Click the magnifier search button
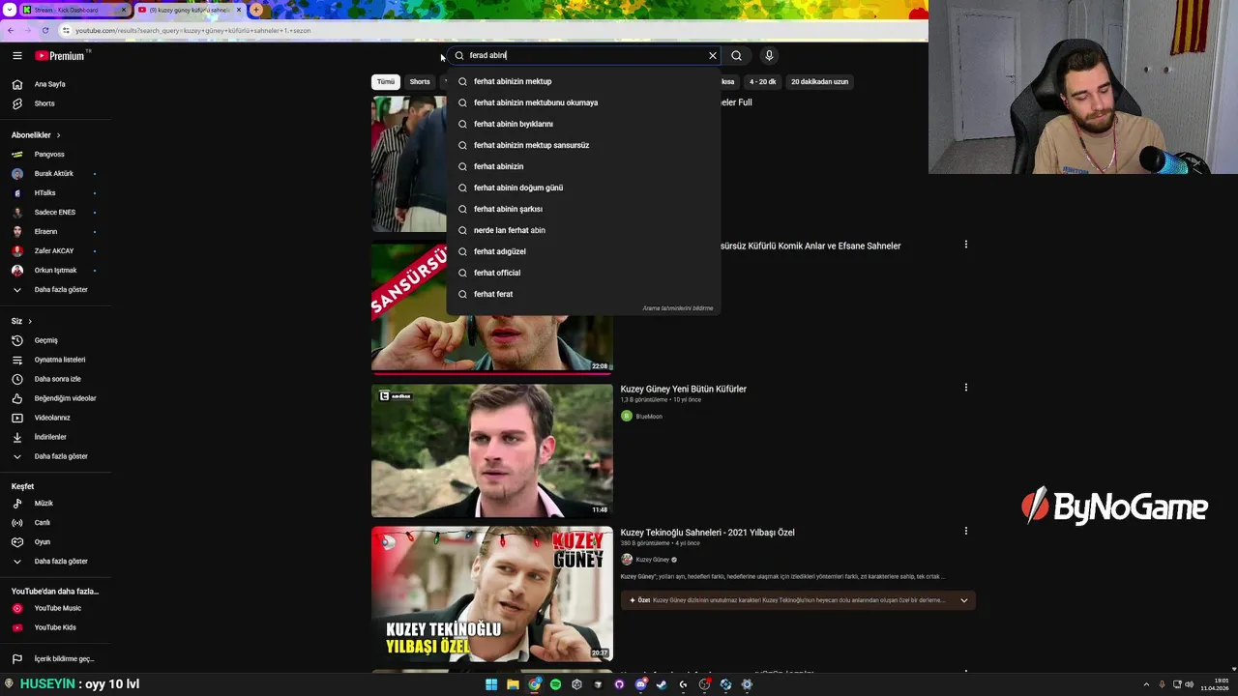The height and width of the screenshot is (696, 1238). point(736,56)
